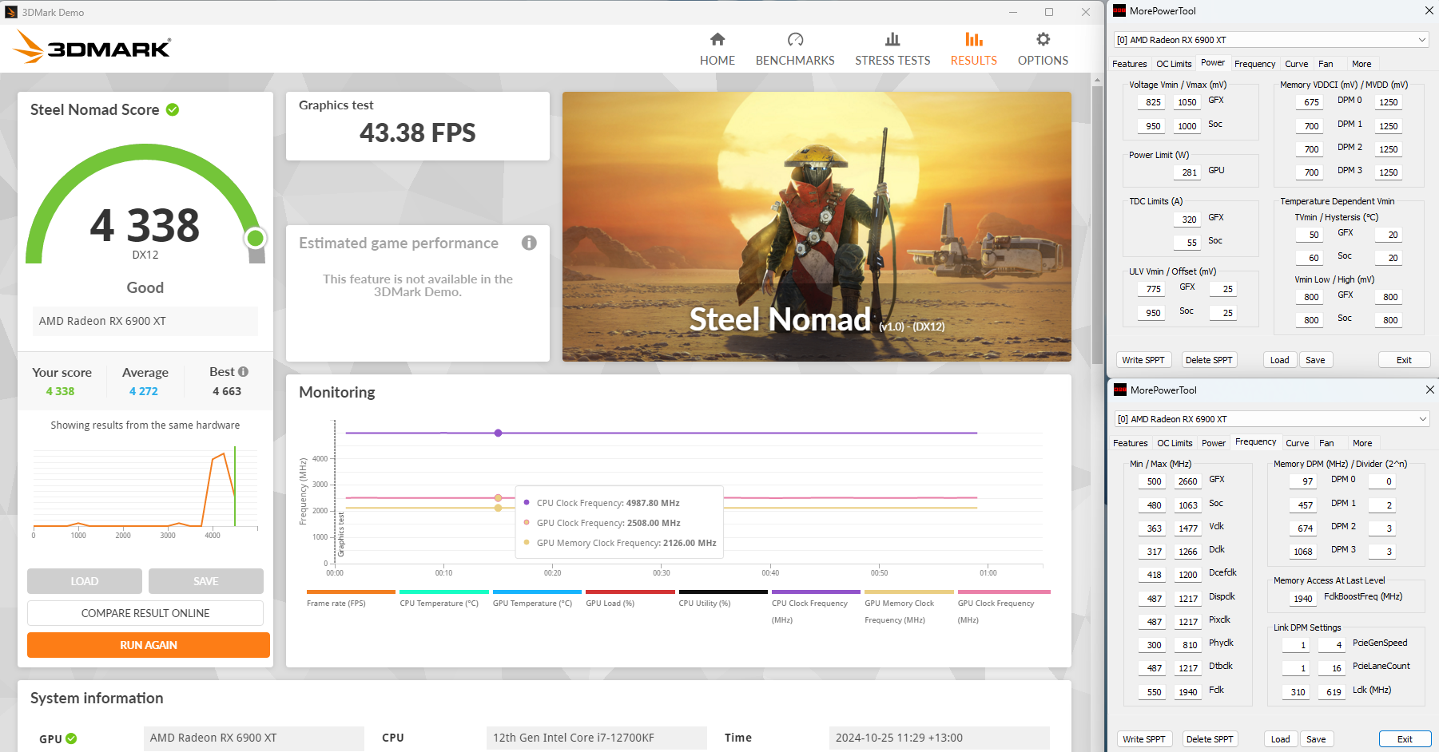Image resolution: width=1439 pixels, height=752 pixels.
Task: Click the top MorePowerTool window icon
Action: click(1119, 11)
